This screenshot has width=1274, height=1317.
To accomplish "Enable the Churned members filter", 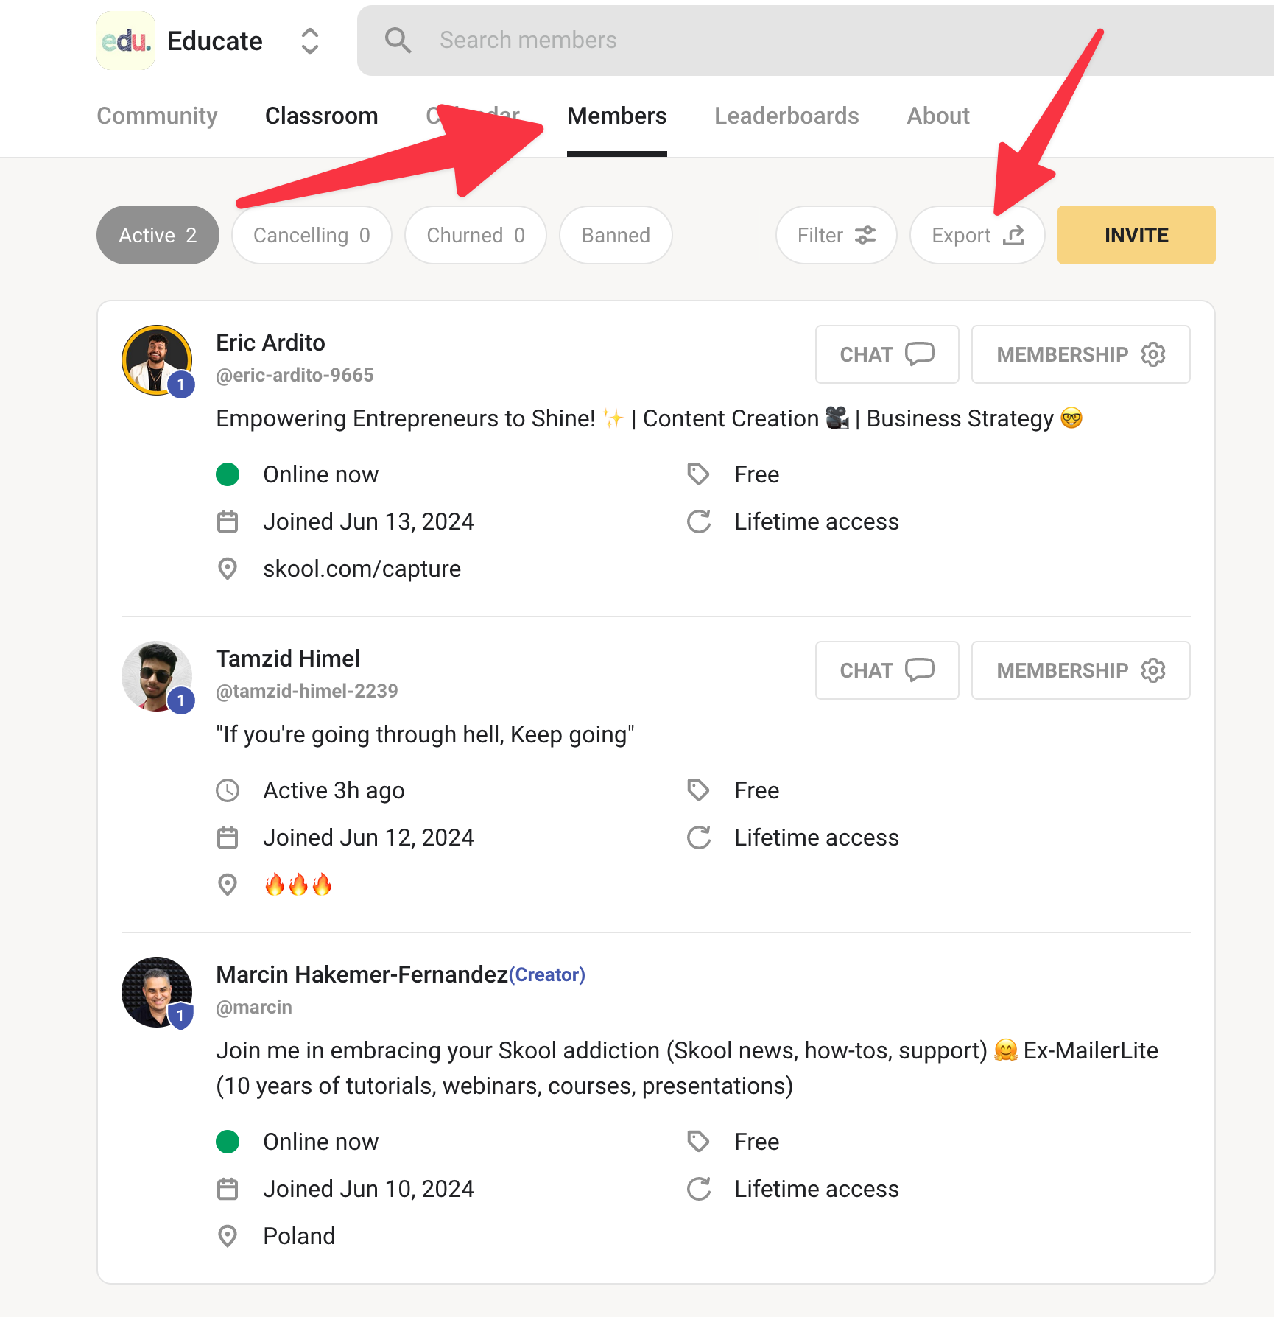I will (475, 235).
